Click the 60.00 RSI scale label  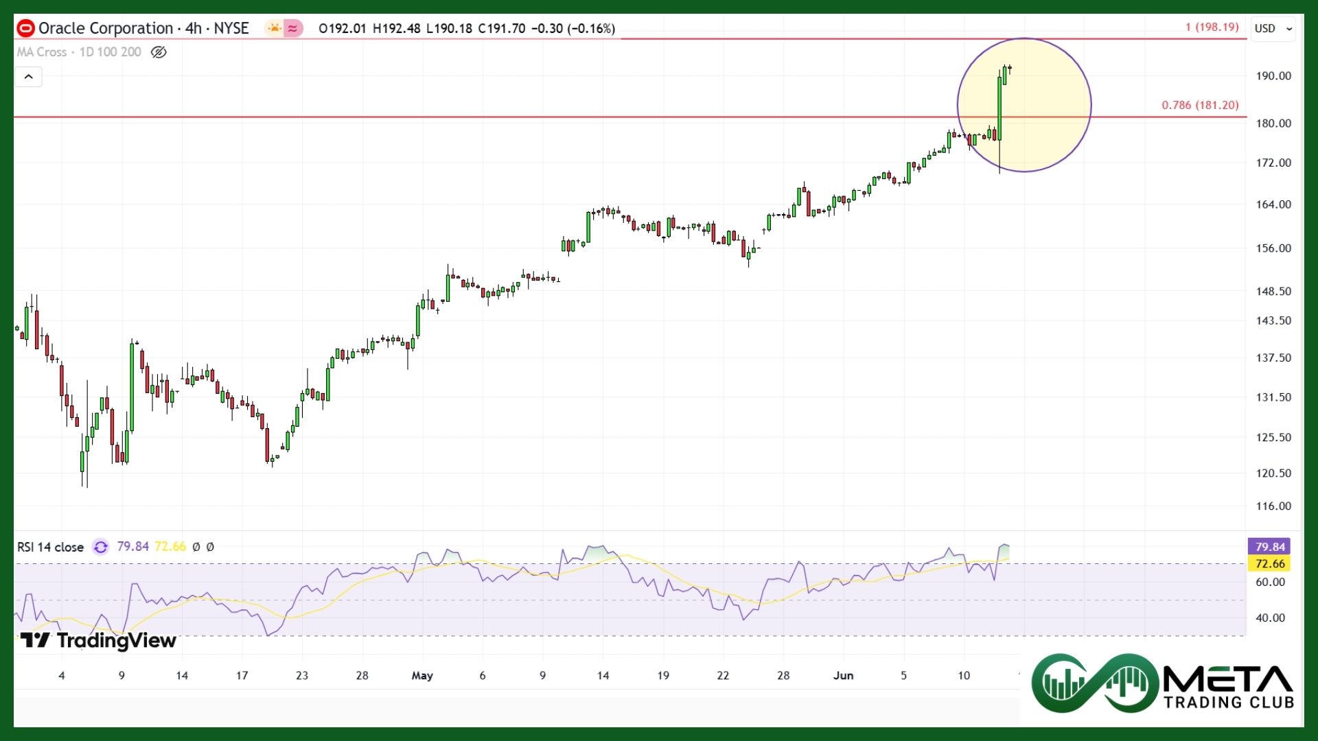pos(1270,583)
